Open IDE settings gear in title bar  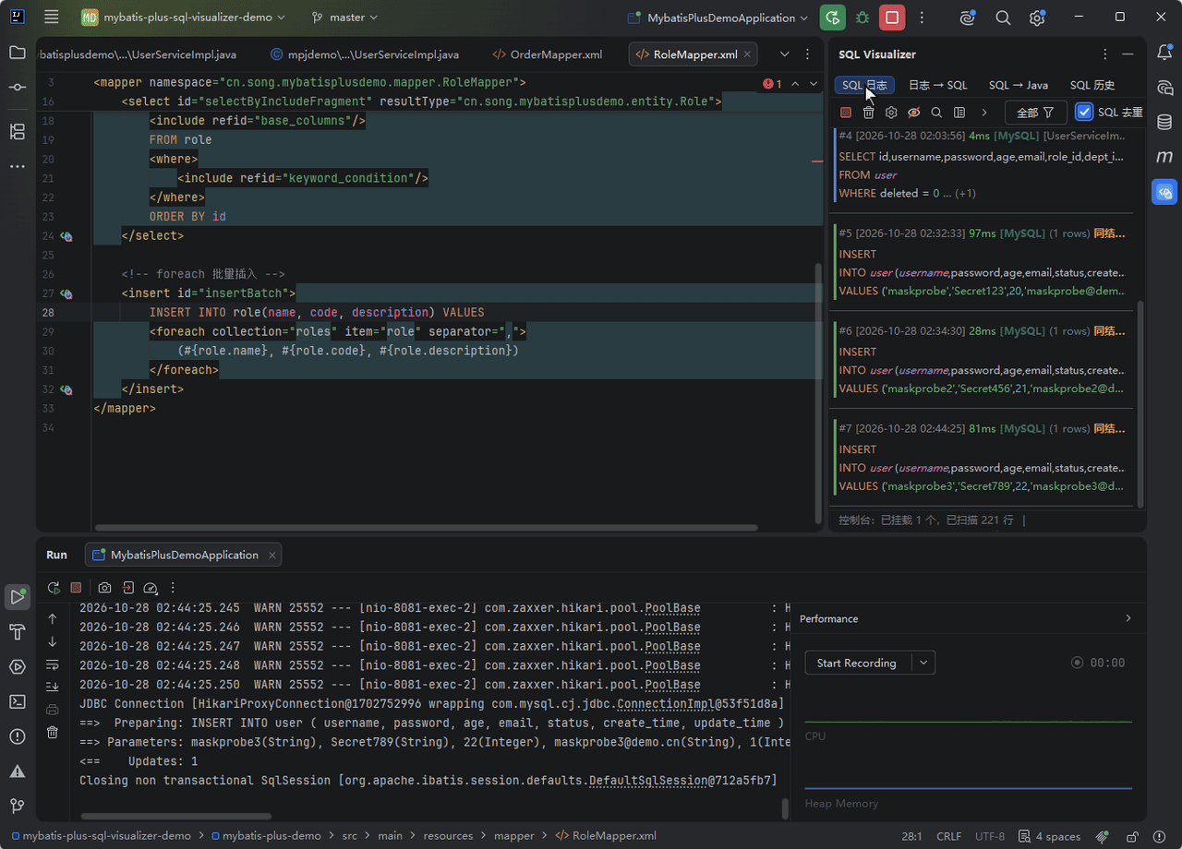point(1037,18)
